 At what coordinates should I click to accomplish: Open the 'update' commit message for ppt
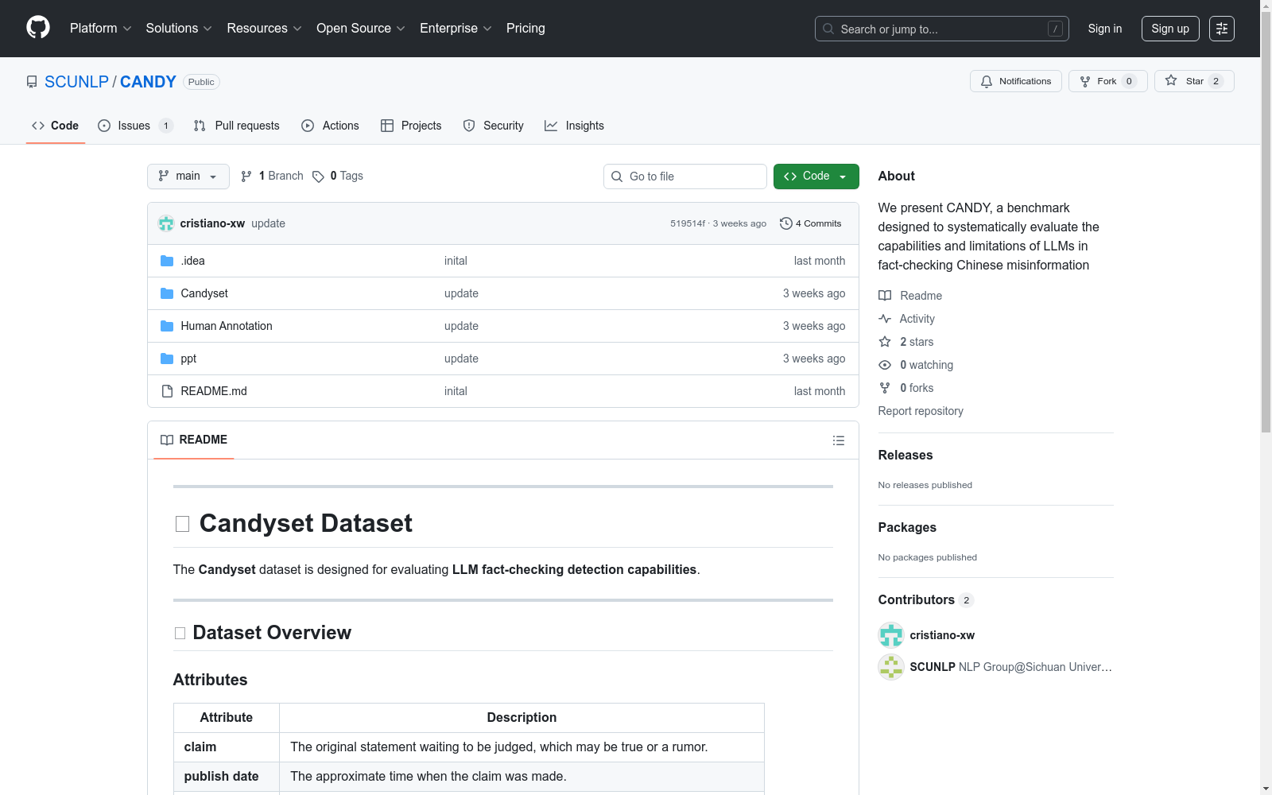coord(461,359)
